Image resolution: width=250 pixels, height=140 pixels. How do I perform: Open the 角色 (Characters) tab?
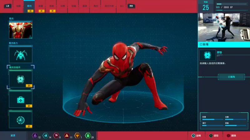coord(96,6)
